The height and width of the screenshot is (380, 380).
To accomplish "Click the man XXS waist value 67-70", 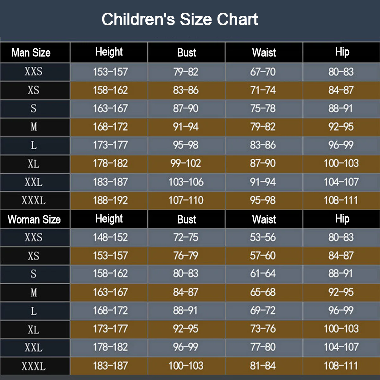I will (x=263, y=72).
